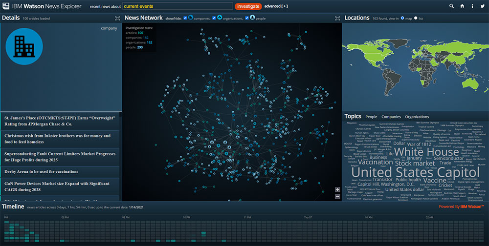
Task: Open GaN Power Devices Market article
Action: pos(60,186)
